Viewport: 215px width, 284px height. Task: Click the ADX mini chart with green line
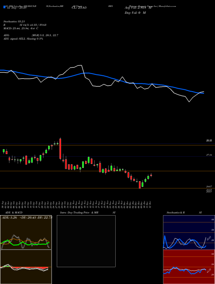coord(26,232)
